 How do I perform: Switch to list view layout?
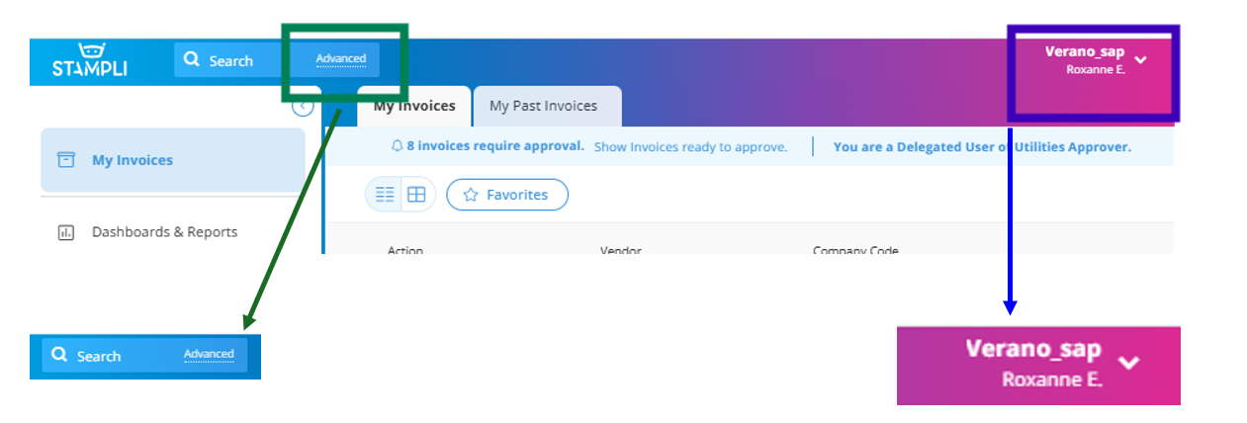tap(385, 195)
